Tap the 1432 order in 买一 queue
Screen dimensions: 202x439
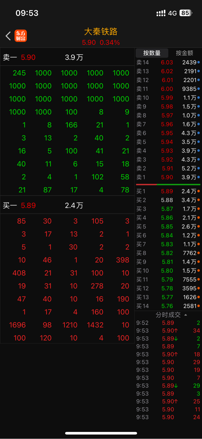pos(95,325)
